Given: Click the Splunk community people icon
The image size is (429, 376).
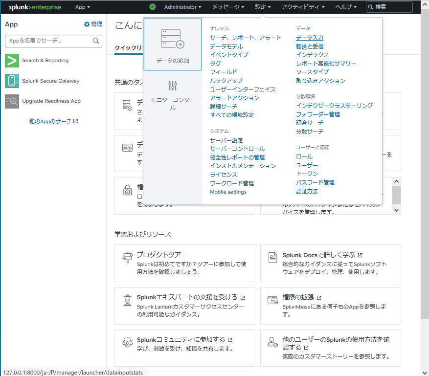Looking at the screenshot, I should point(127,342).
